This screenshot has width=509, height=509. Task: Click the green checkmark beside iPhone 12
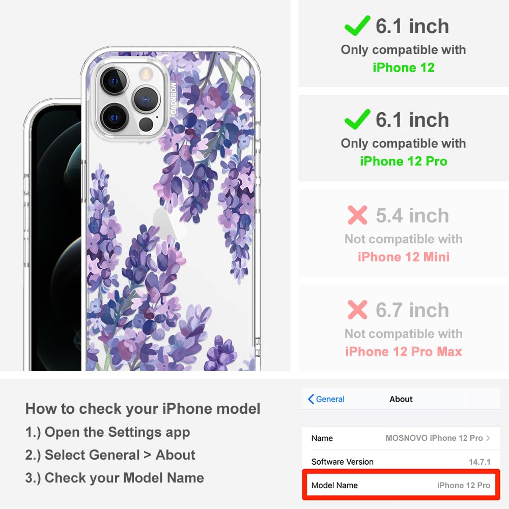(357, 25)
